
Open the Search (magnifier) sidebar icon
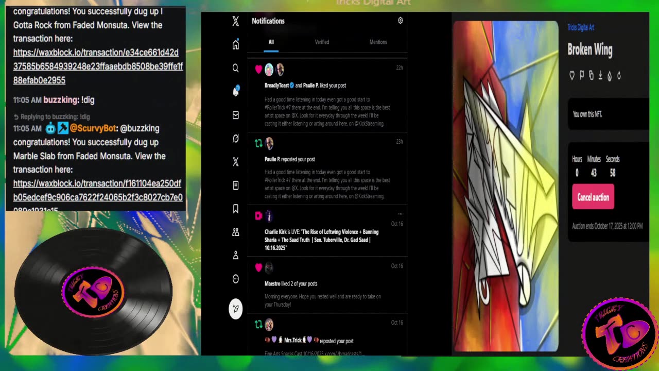pyautogui.click(x=235, y=68)
